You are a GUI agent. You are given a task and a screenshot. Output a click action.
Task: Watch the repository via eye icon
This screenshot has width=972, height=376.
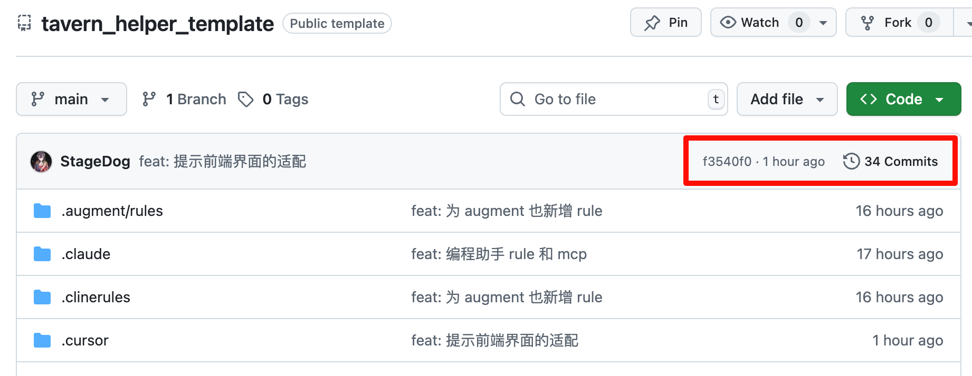point(728,22)
